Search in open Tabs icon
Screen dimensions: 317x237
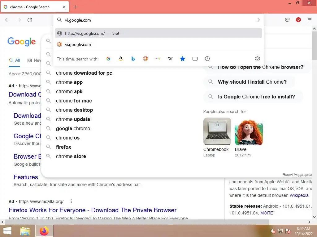coord(195,59)
